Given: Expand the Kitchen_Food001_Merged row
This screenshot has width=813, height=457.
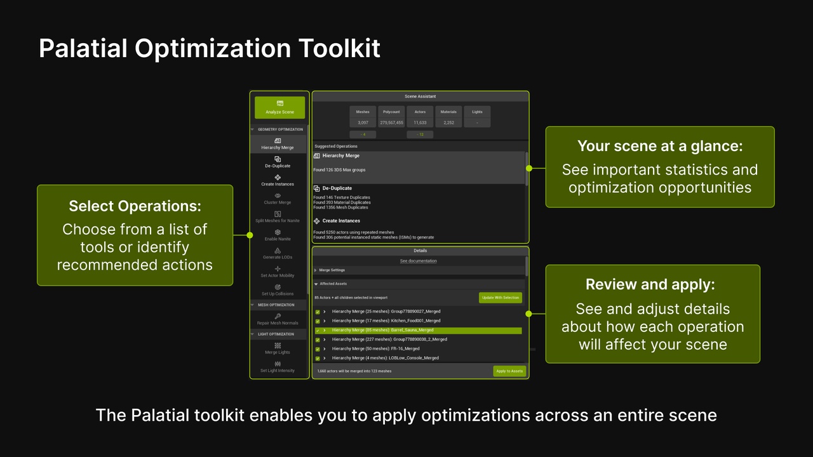Looking at the screenshot, I should (x=325, y=321).
